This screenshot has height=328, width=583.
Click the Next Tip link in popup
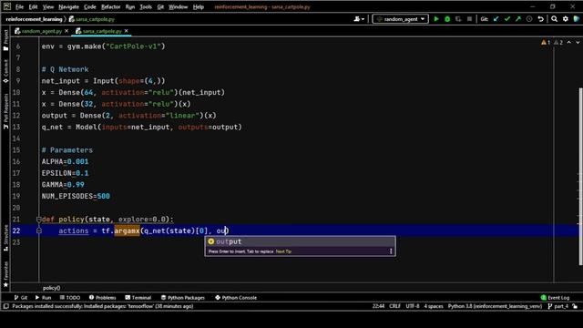[x=283, y=251]
